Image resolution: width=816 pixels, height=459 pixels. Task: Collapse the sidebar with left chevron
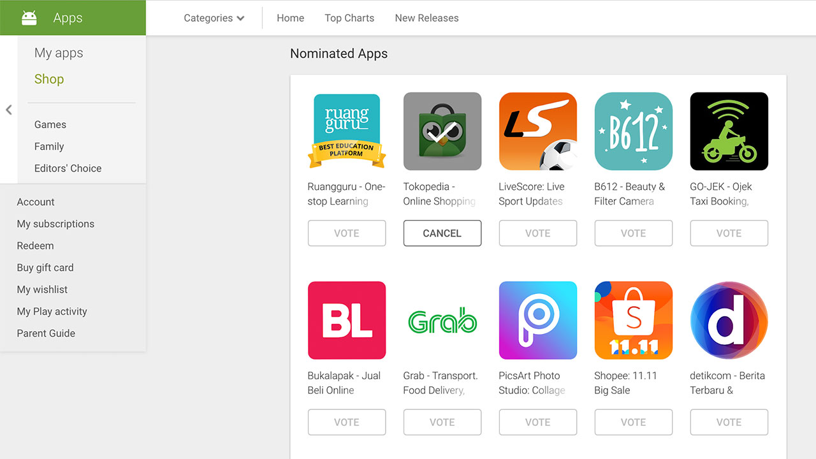click(x=9, y=110)
